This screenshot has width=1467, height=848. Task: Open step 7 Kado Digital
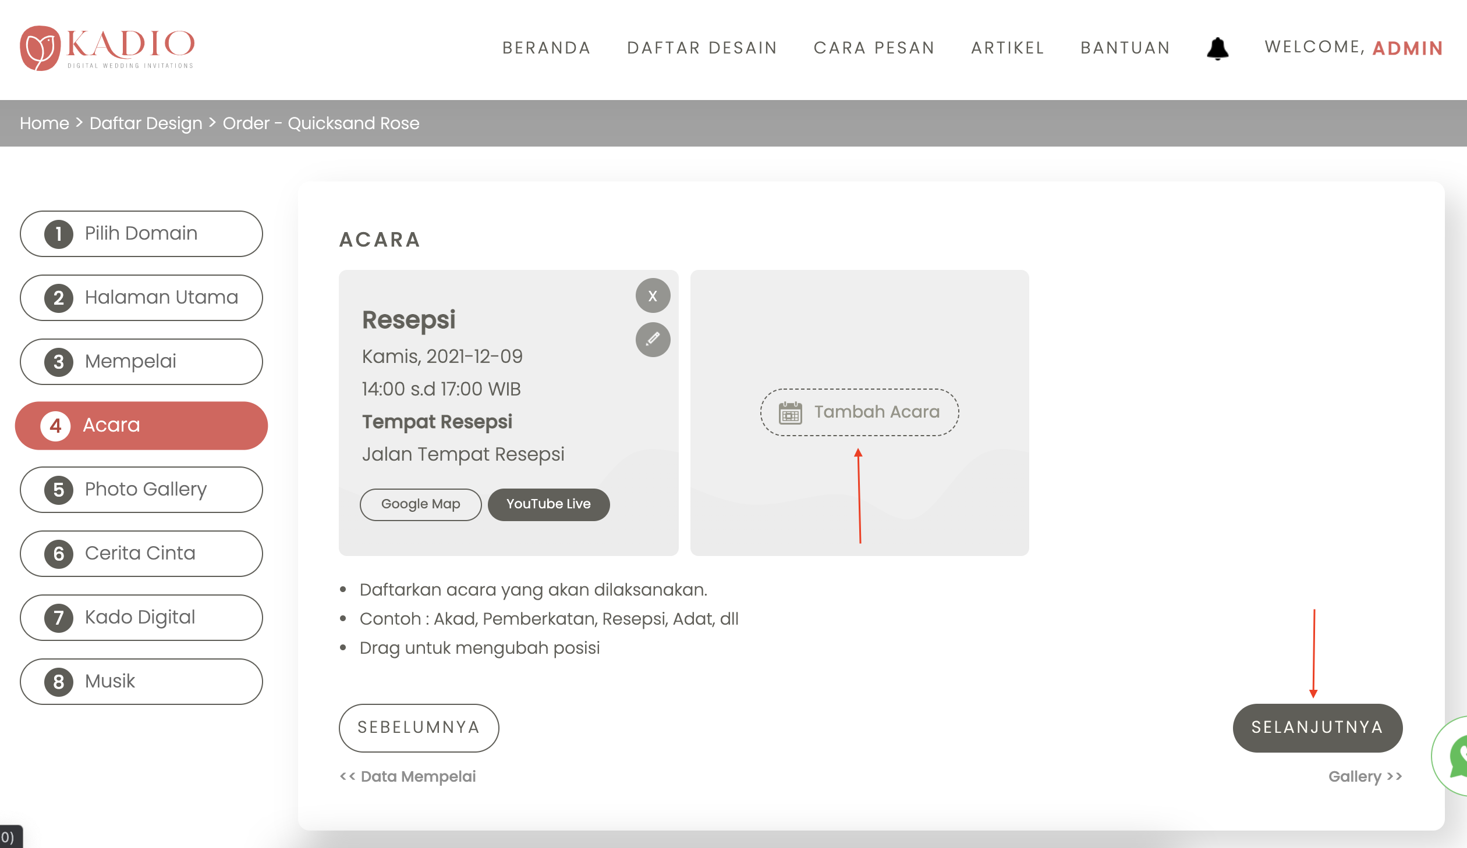(x=141, y=618)
